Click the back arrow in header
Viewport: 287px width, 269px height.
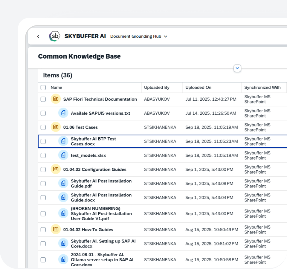tap(38, 36)
